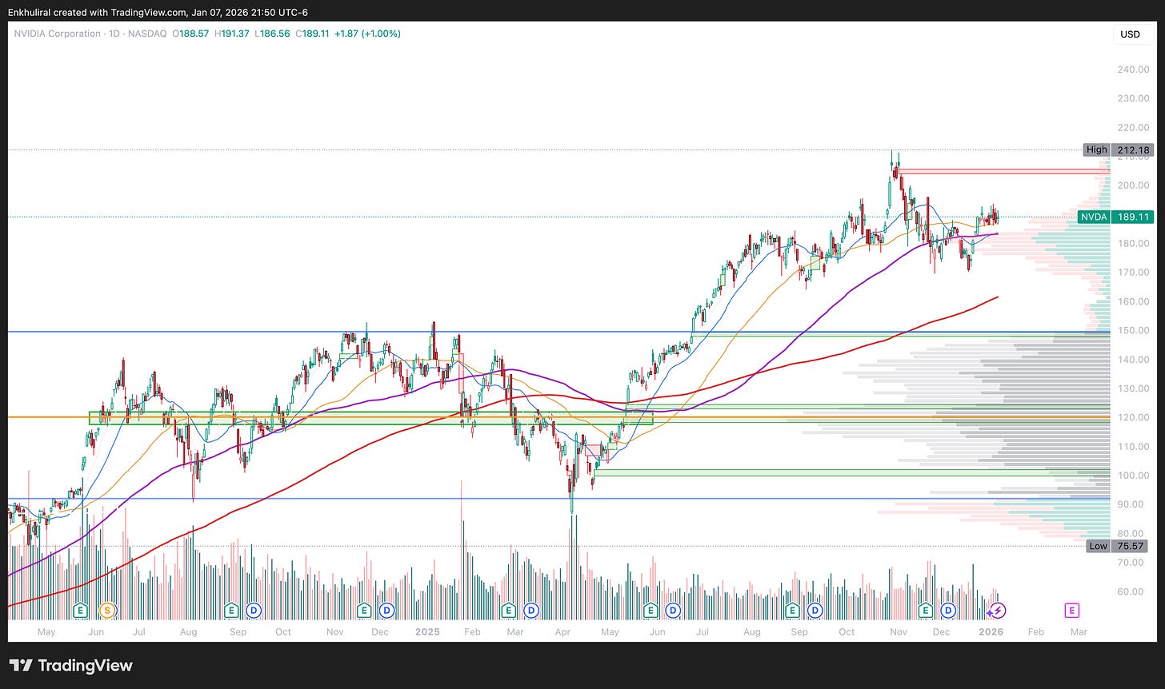Click the TradingView logo
Screen dimensions: 1165x689
pyautogui.click(x=71, y=665)
